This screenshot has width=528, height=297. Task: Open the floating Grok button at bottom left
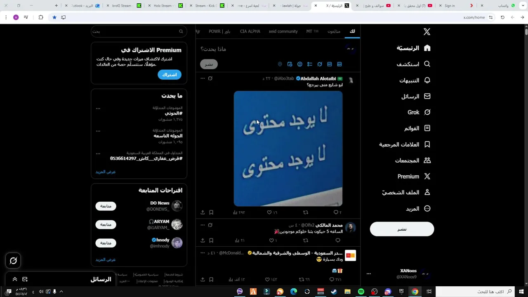[13, 261]
